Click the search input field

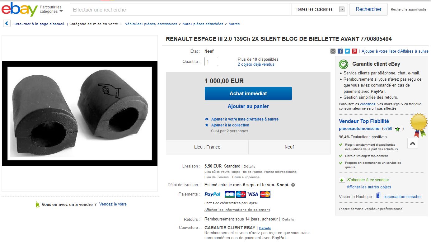coord(180,10)
